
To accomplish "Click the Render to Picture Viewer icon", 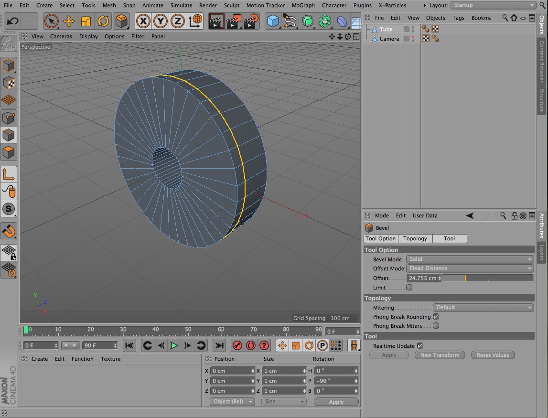I will tap(234, 21).
